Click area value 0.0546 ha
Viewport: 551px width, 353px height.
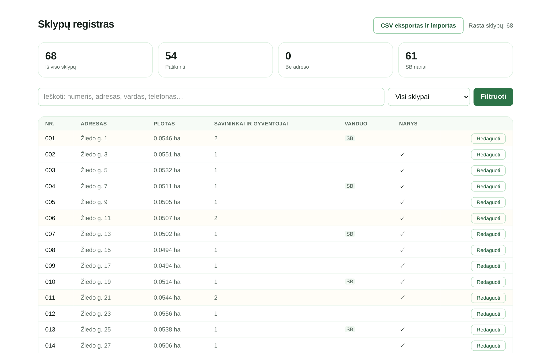pyautogui.click(x=167, y=138)
